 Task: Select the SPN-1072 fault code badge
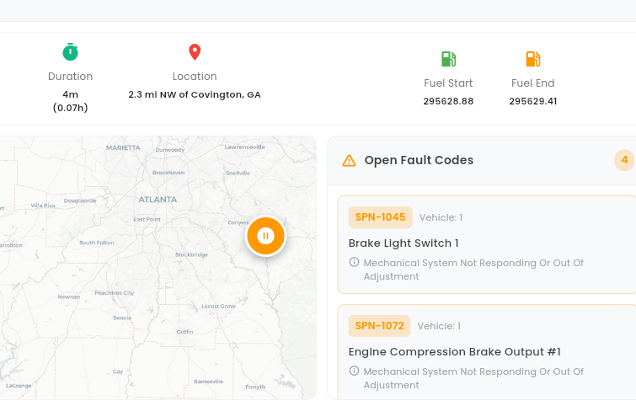coord(379,326)
